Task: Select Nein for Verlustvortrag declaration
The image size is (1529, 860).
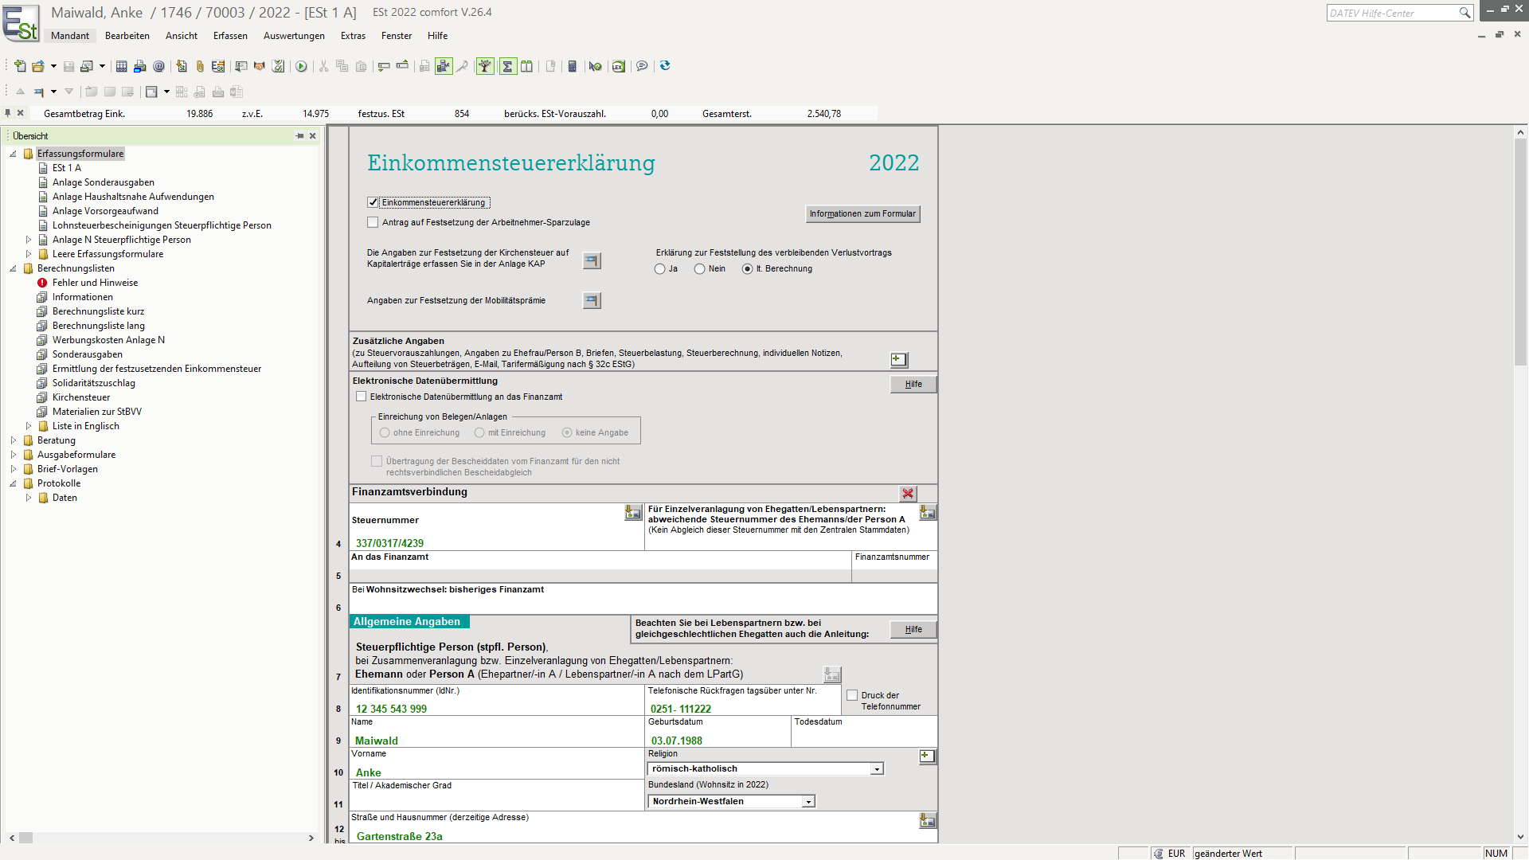Action: [699, 269]
